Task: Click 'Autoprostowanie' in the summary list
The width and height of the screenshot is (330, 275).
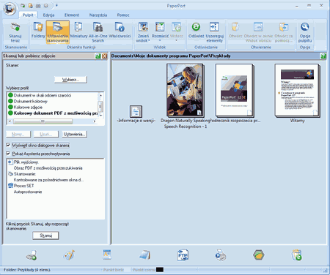Action: click(28, 192)
